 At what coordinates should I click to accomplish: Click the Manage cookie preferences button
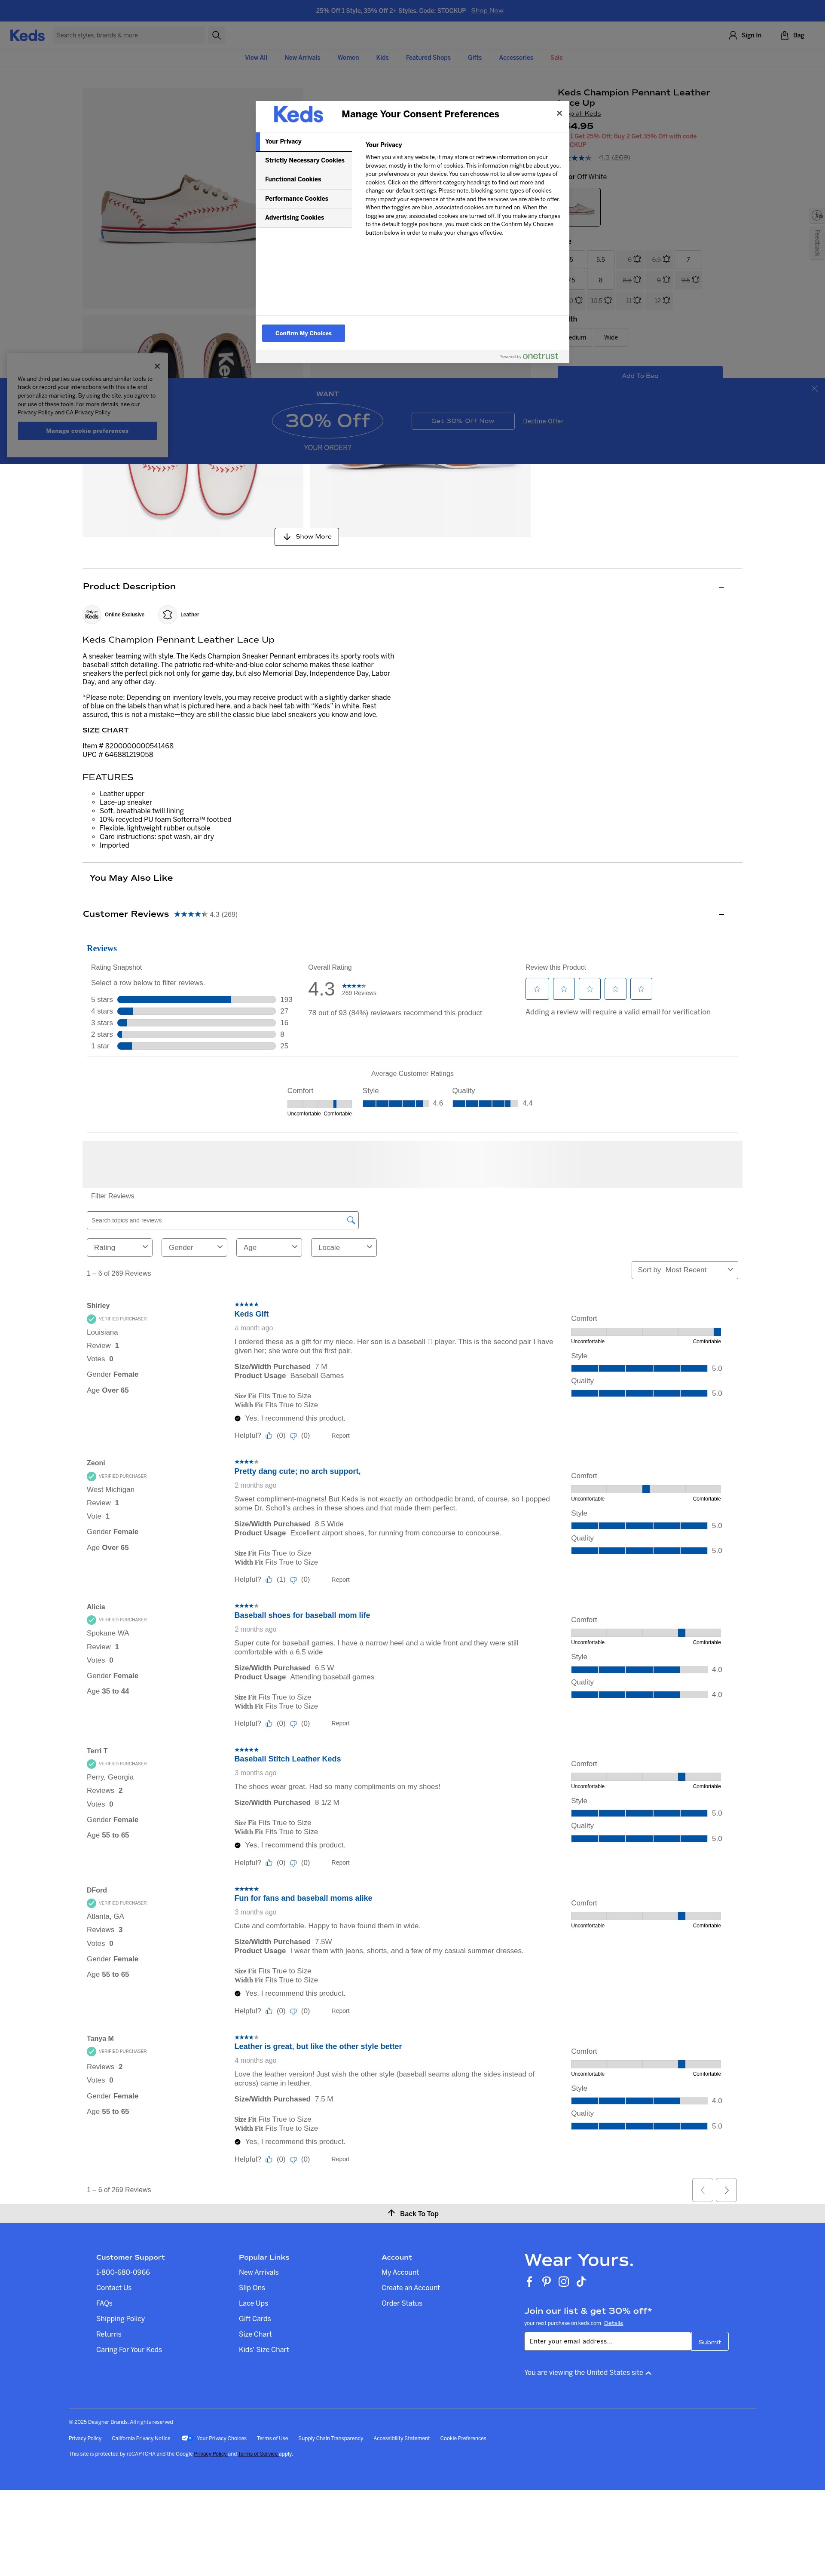click(x=87, y=431)
